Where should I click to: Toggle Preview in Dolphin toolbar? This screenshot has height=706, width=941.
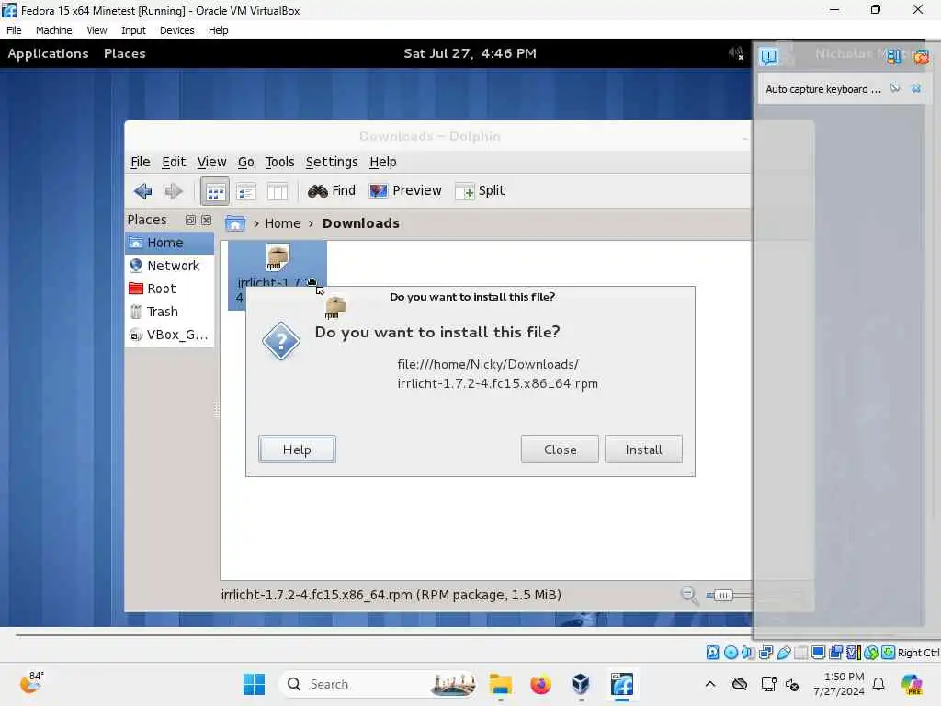[405, 190]
